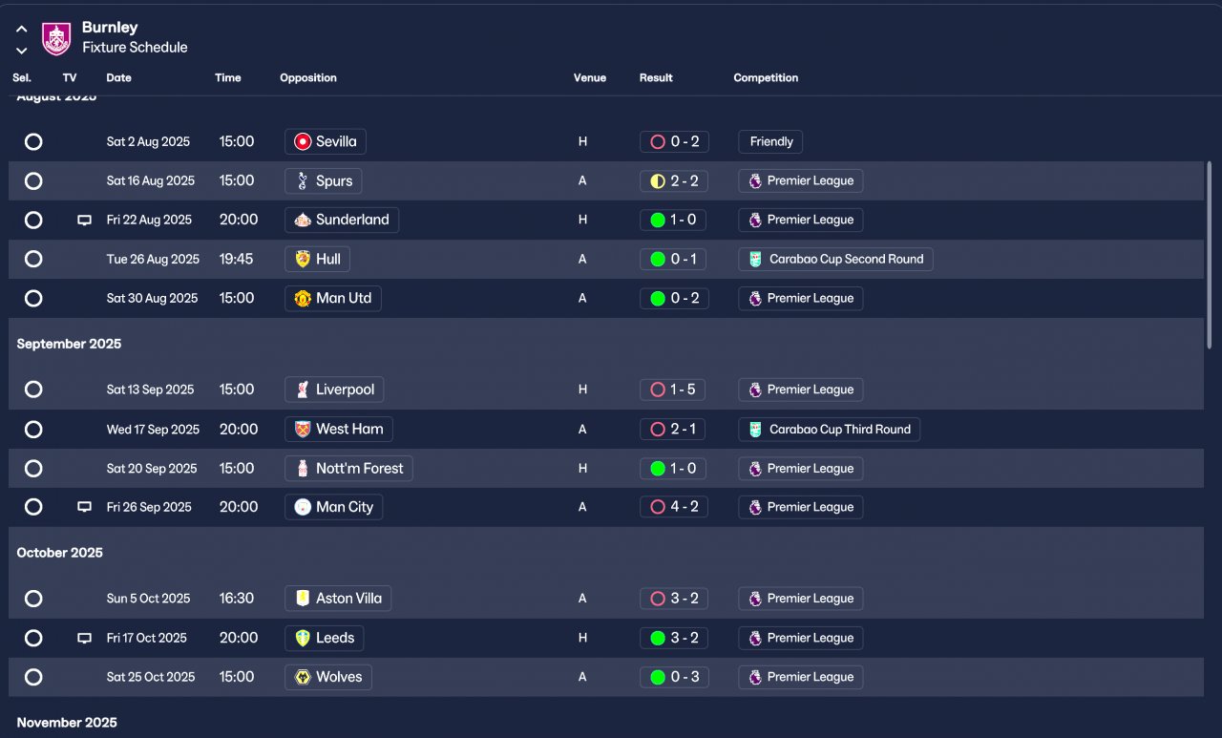This screenshot has width=1222, height=738.
Task: Sort fixtures by Date column header
Action: (x=119, y=78)
